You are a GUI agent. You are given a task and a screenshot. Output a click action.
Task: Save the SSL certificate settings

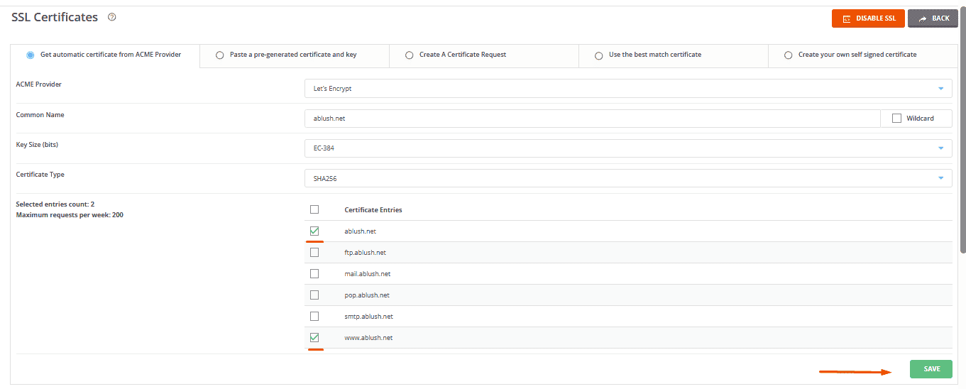tap(931, 369)
